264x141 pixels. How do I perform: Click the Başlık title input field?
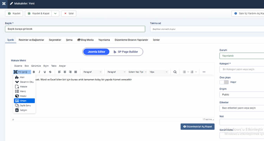coord(75,29)
